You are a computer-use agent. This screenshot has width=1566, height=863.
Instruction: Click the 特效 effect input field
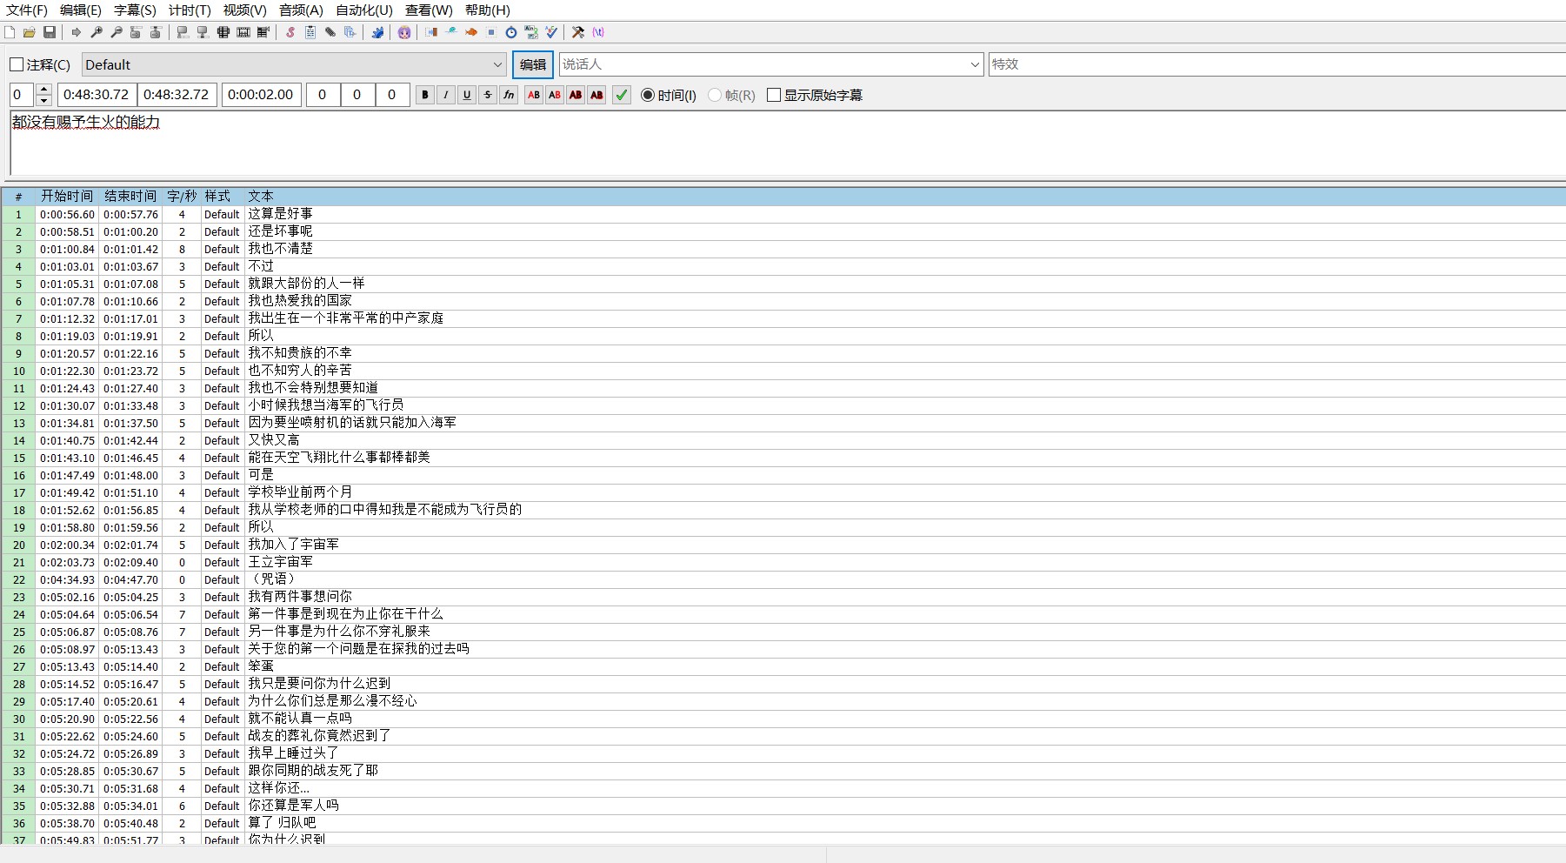[1276, 64]
